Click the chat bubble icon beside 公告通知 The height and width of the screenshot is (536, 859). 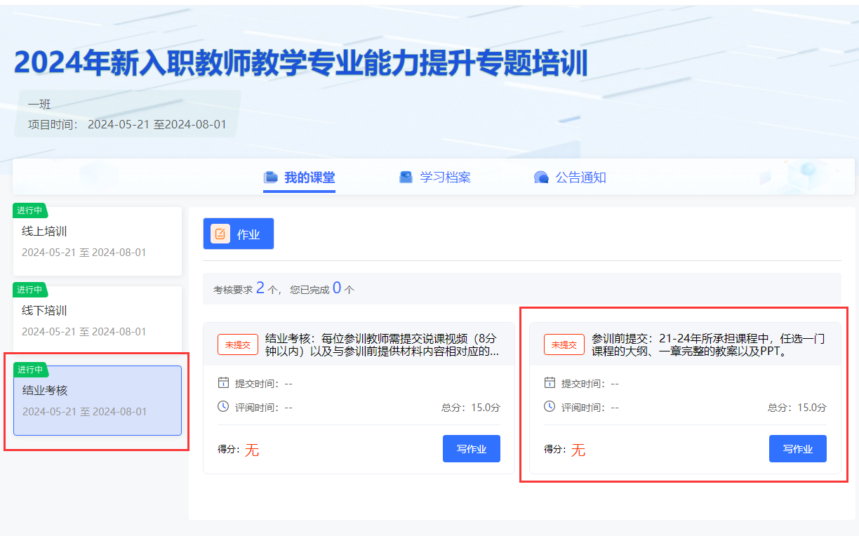point(541,177)
